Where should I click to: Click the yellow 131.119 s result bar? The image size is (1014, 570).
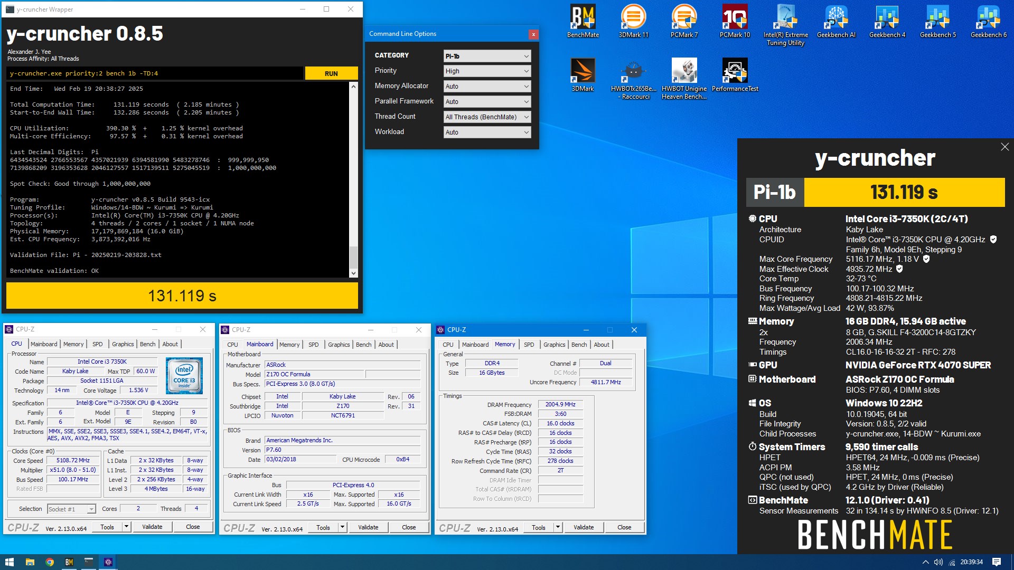(182, 296)
